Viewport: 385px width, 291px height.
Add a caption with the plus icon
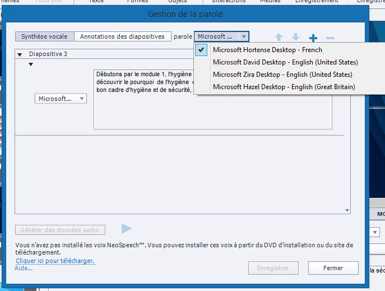click(x=313, y=38)
